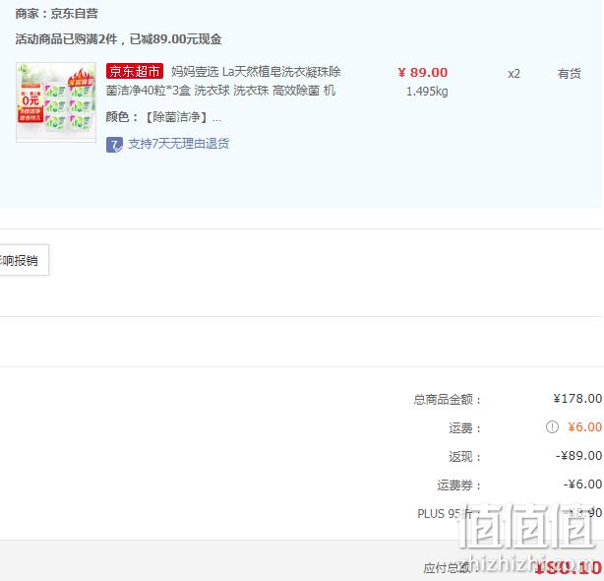604x581 pixels.
Task: Click the total goods amount ¥178.00
Action: click(577, 398)
